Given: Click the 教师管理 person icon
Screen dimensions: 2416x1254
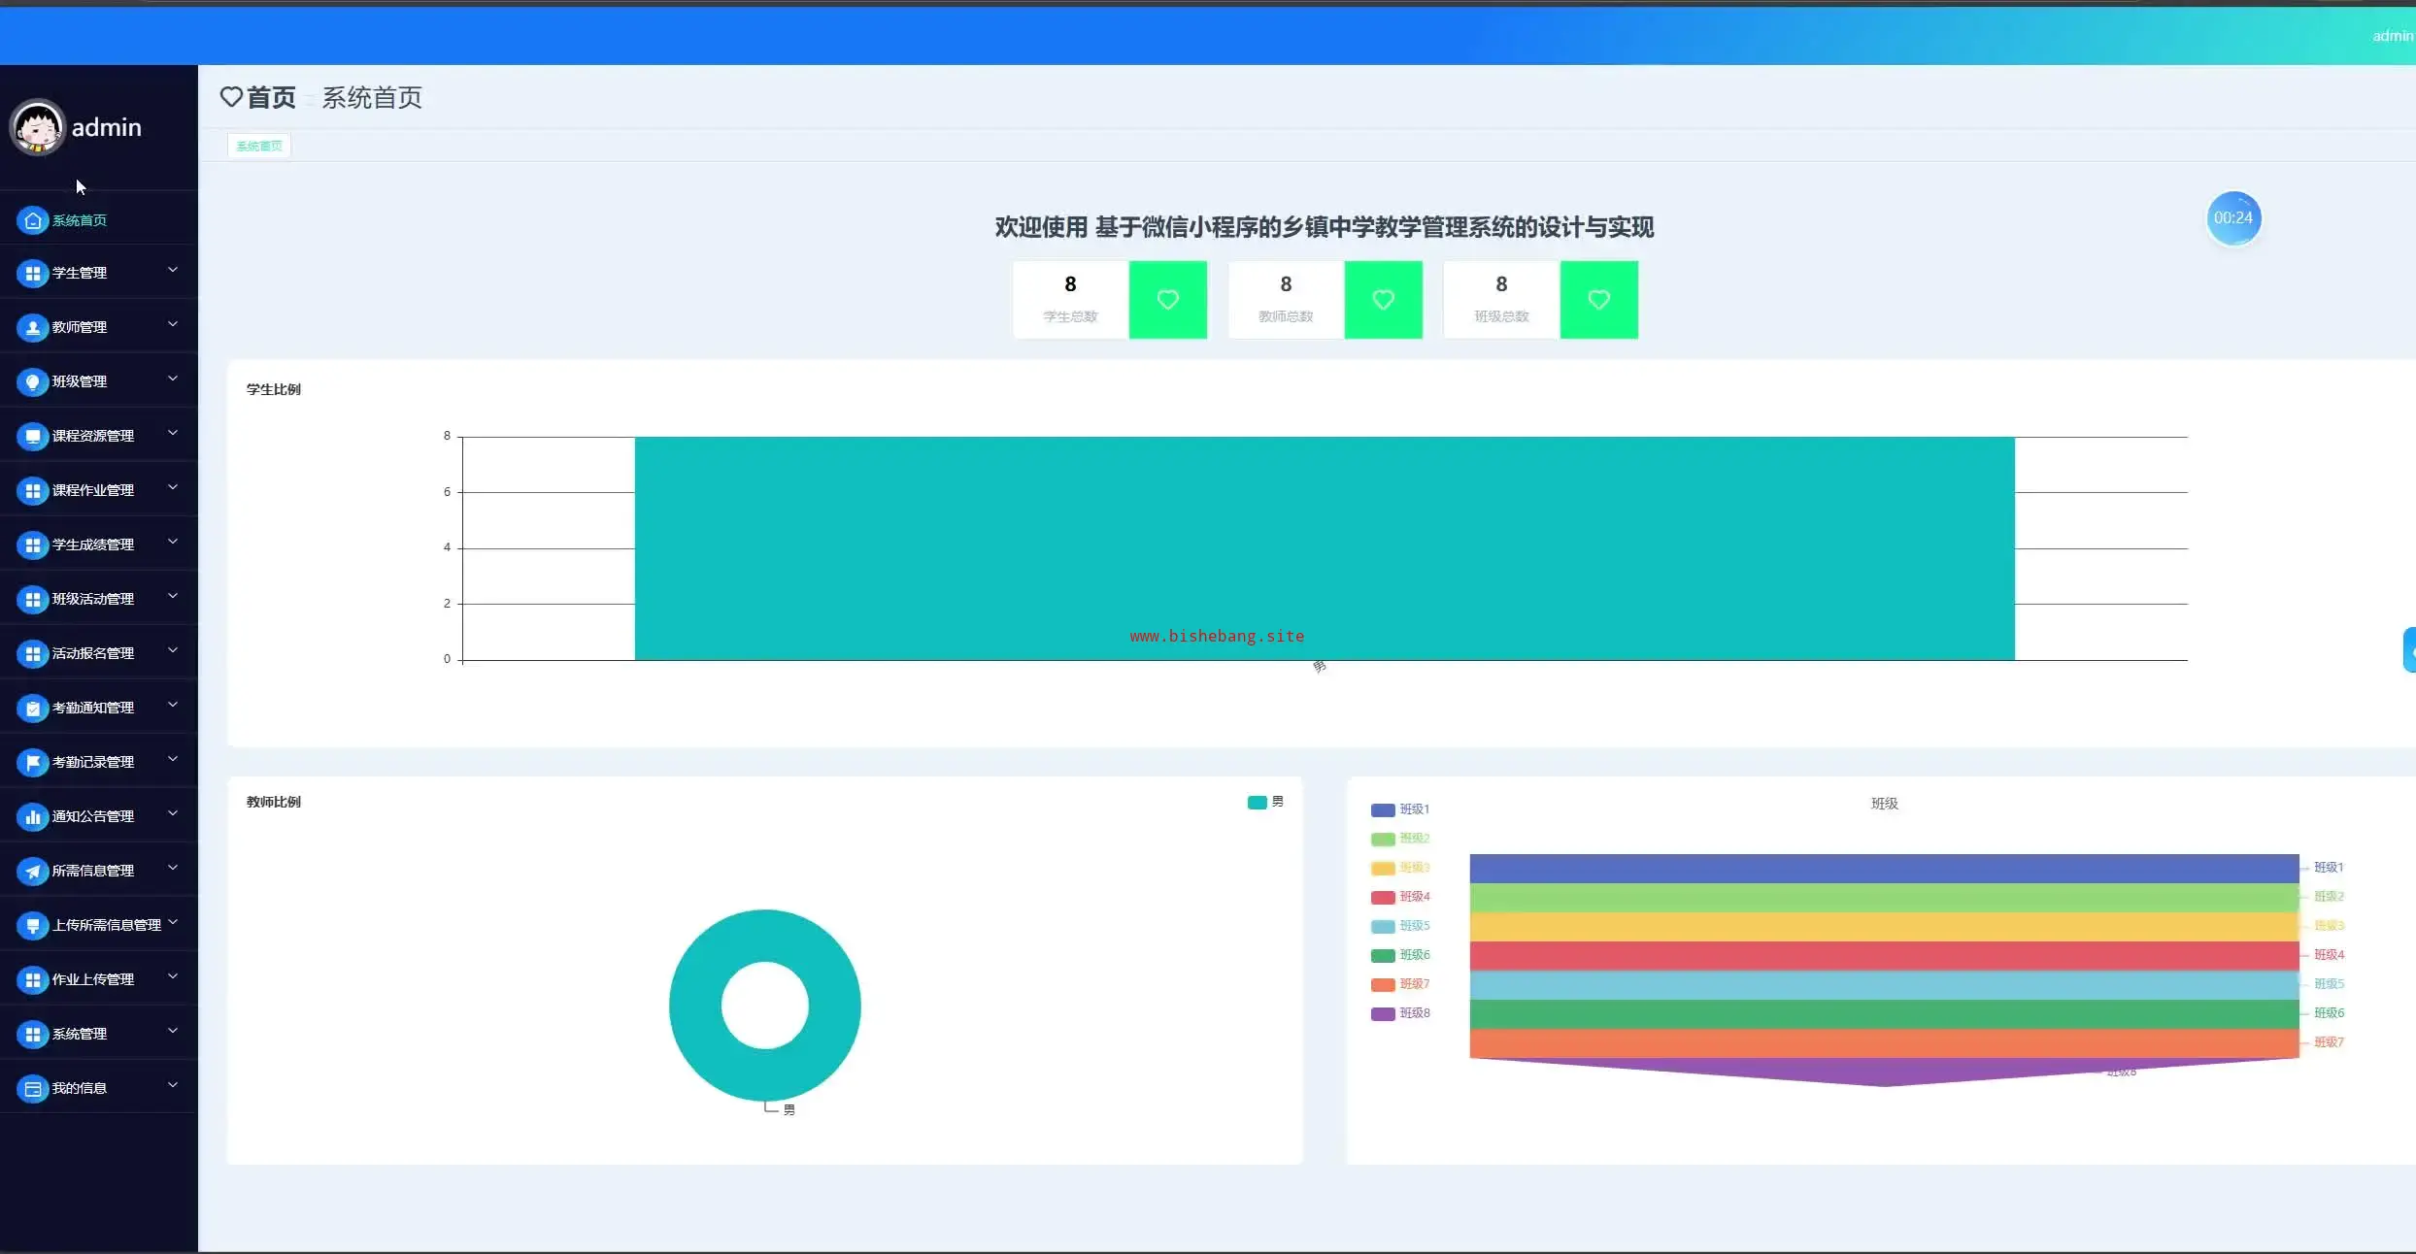Looking at the screenshot, I should point(32,327).
